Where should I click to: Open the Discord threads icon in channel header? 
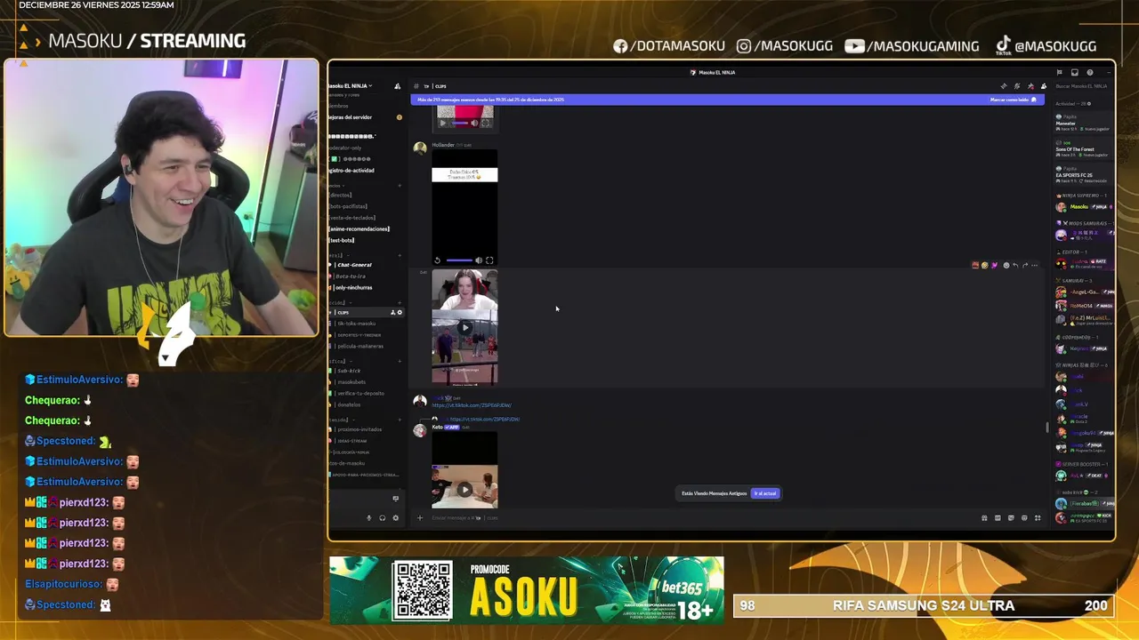[1004, 86]
